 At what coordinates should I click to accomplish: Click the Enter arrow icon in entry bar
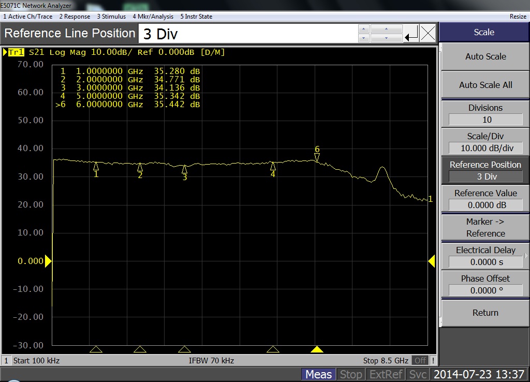[411, 35]
